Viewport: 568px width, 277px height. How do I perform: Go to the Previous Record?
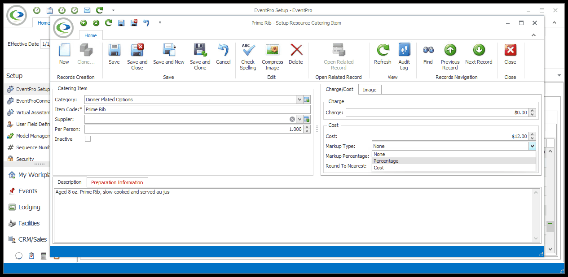(x=450, y=57)
